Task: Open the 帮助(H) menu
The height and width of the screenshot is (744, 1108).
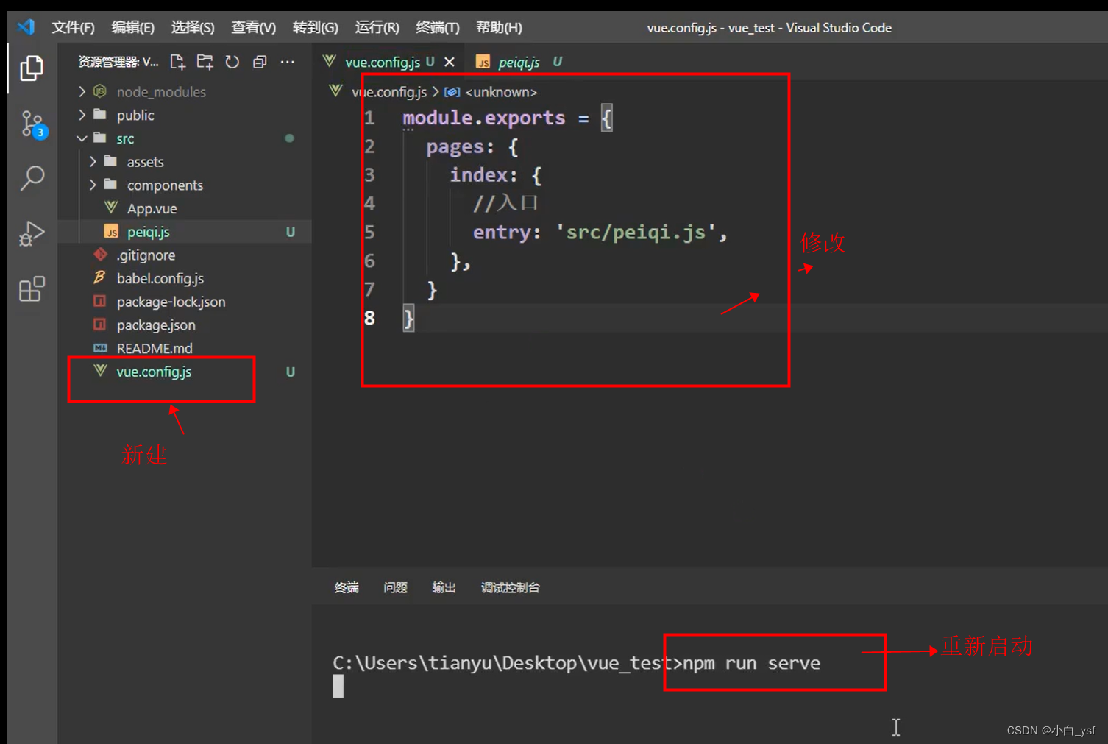Action: [499, 27]
